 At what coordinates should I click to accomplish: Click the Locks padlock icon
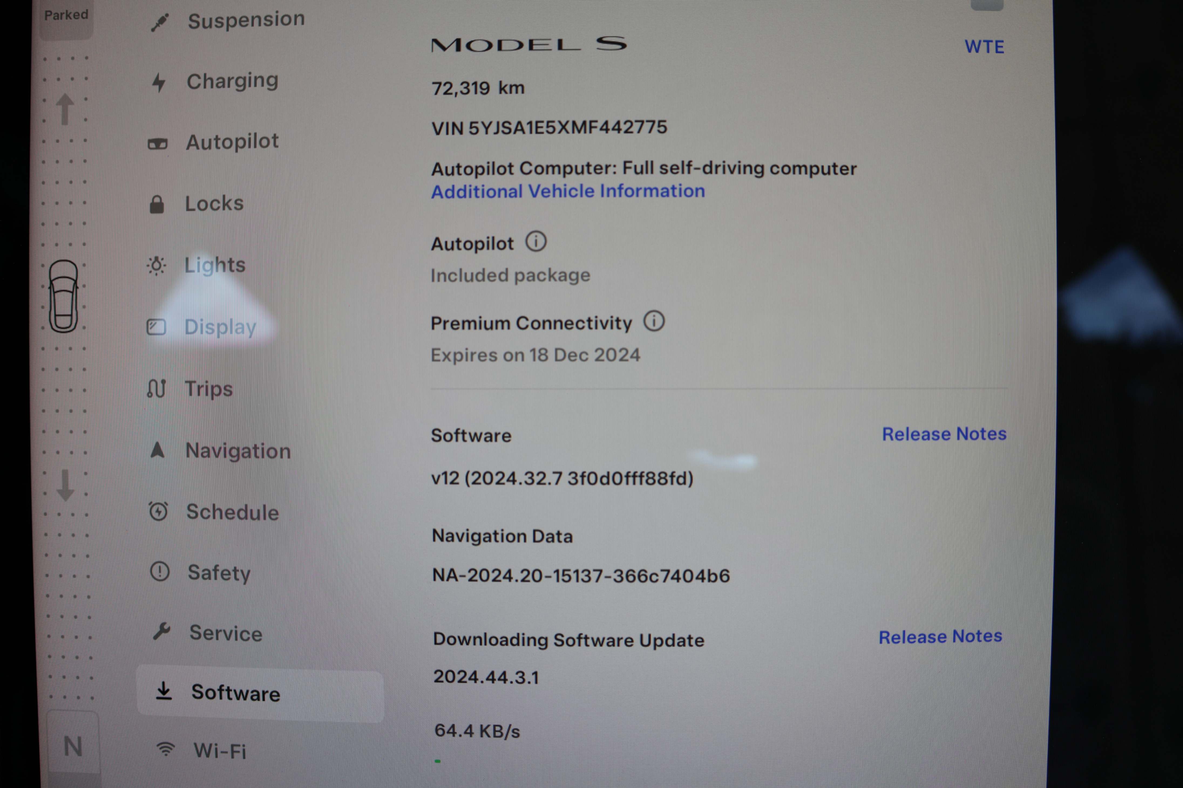point(157,204)
